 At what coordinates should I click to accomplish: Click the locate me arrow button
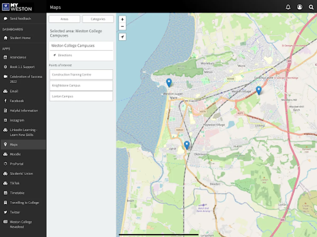122,37
